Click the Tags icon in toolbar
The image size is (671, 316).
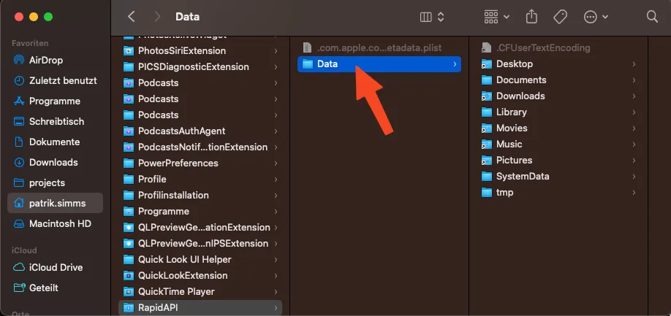[x=561, y=16]
